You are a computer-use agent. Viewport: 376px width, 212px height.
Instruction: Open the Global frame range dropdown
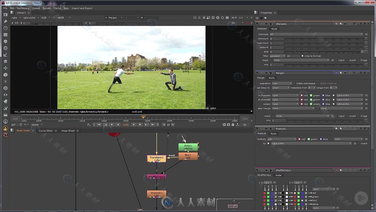37,125
